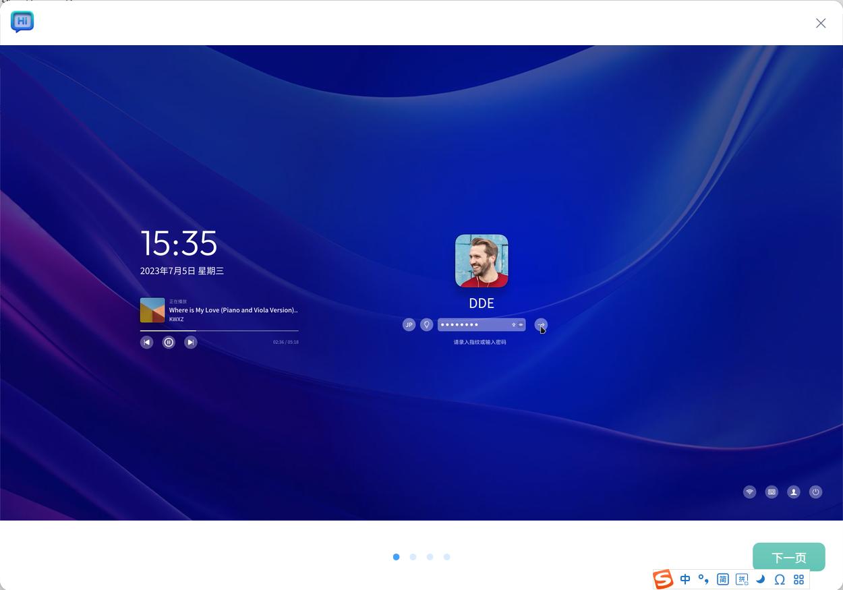Go to the first page indicator dot
843x590 pixels.
(x=396, y=557)
